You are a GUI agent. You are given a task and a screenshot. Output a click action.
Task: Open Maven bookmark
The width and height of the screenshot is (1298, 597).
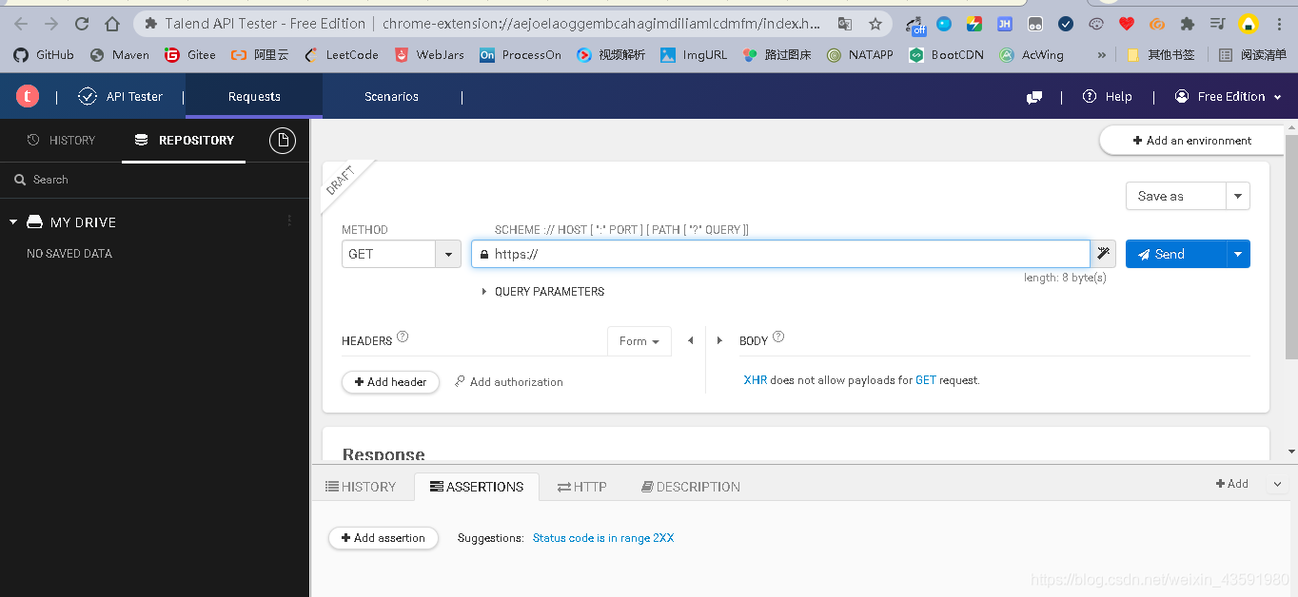(x=120, y=55)
